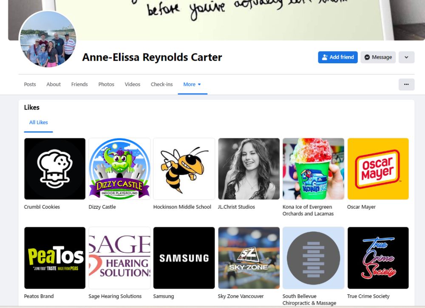Click the Add friend button

pyautogui.click(x=338, y=57)
